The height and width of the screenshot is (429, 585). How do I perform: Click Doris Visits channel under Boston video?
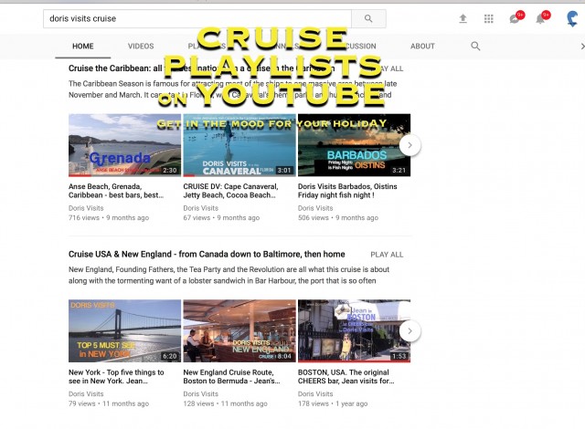[315, 394]
